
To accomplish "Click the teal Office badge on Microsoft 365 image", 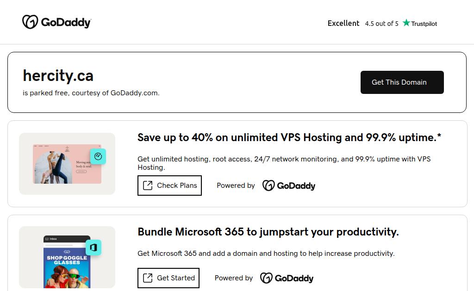I will coord(94,248).
